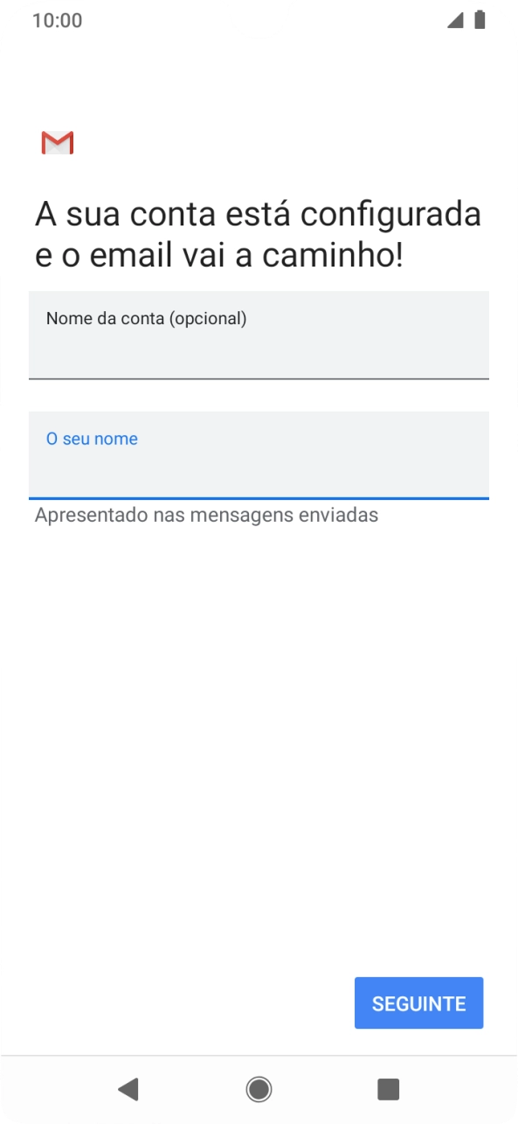Select the 'Nome da conta (opcional)' field

pos(259,336)
